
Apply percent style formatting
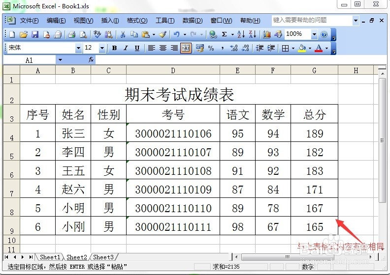tap(211, 48)
